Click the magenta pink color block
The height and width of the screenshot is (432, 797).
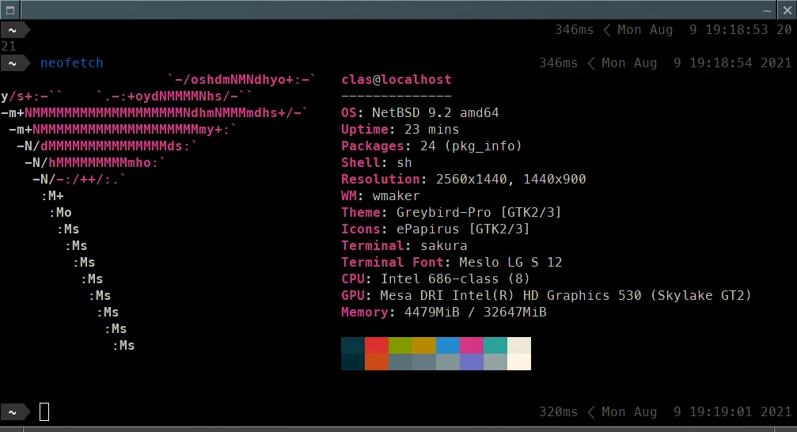click(x=472, y=345)
